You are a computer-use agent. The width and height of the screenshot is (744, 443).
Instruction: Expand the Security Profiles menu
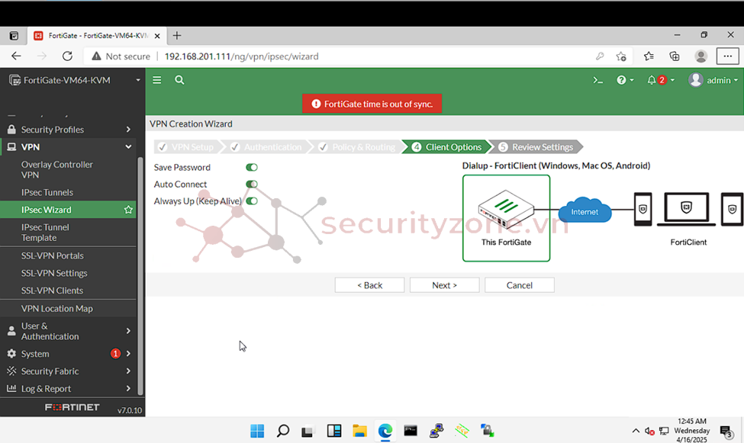(128, 130)
